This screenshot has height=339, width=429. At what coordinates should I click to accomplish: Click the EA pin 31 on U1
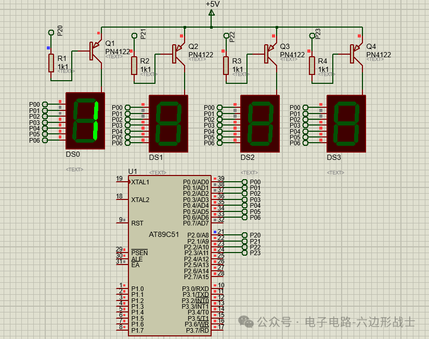pyautogui.click(x=122, y=264)
